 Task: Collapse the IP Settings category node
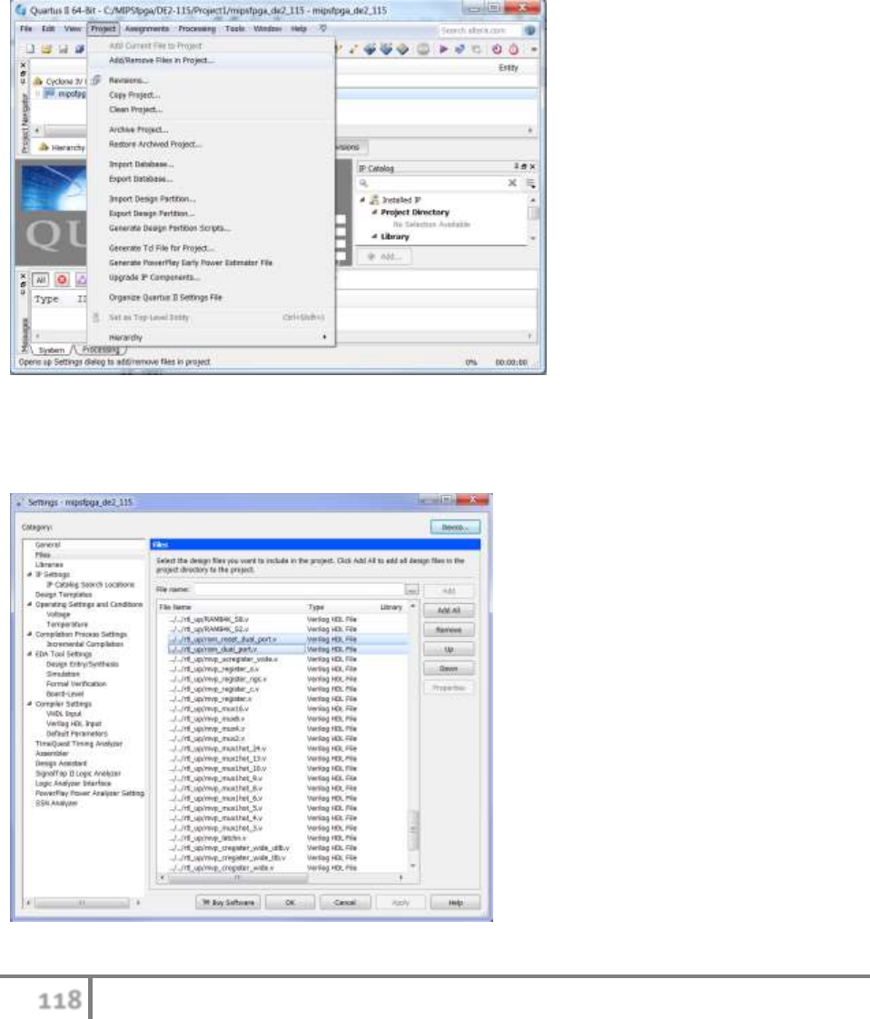[29, 575]
